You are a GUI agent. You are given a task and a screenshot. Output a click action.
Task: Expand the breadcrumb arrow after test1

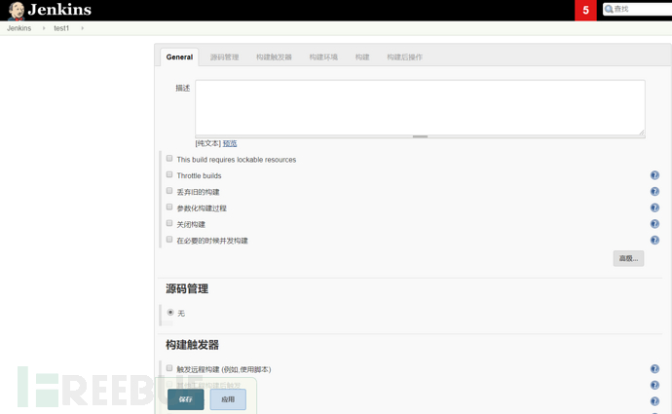pyautogui.click(x=82, y=28)
